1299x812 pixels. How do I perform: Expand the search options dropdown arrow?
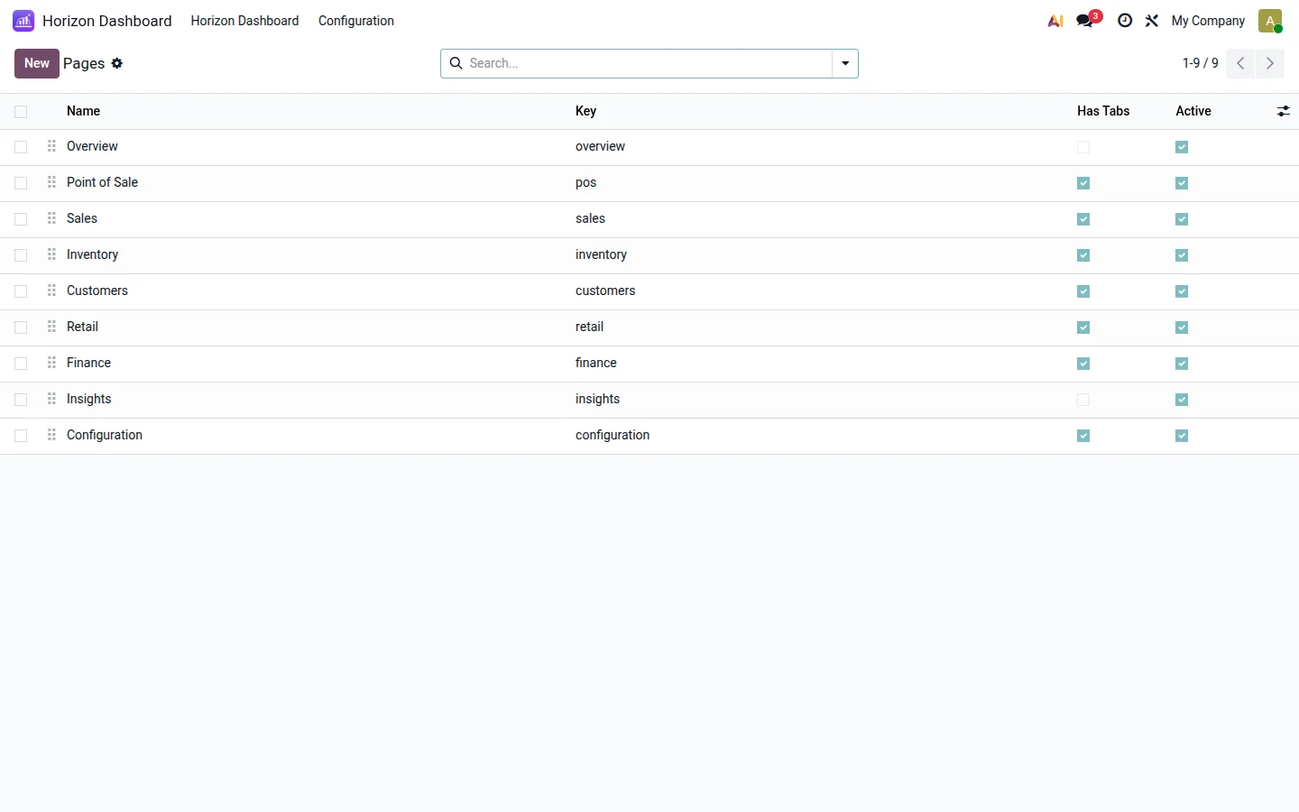coord(845,63)
